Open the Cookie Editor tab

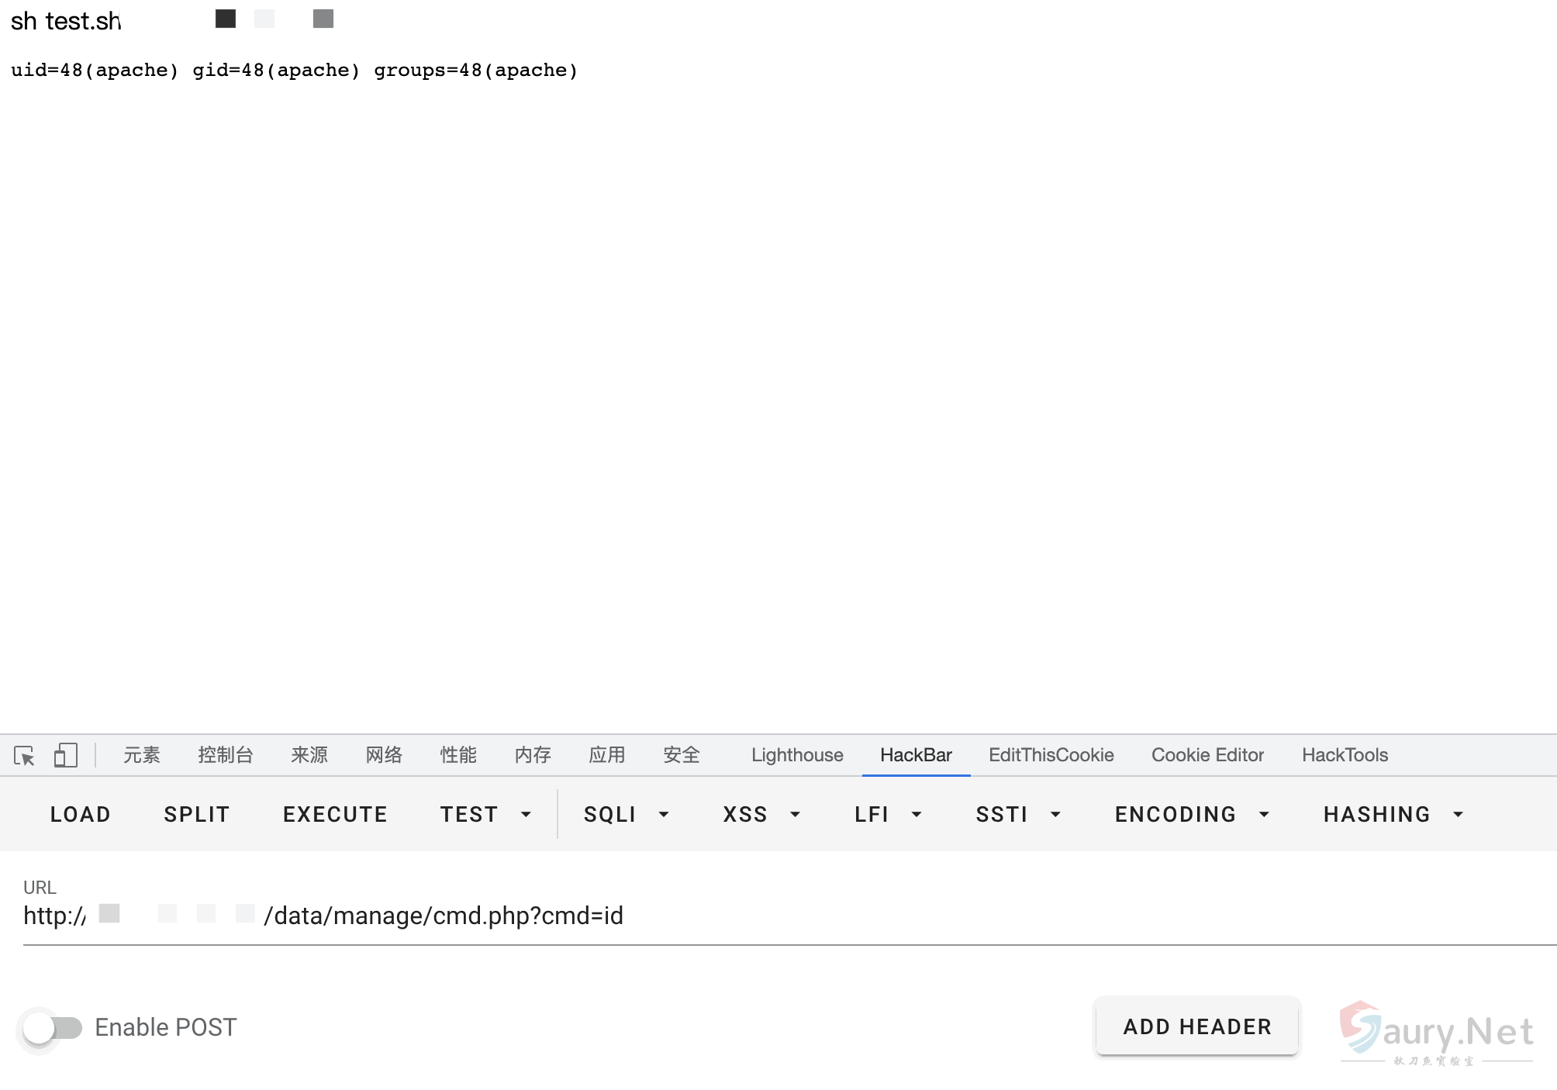coord(1207,755)
